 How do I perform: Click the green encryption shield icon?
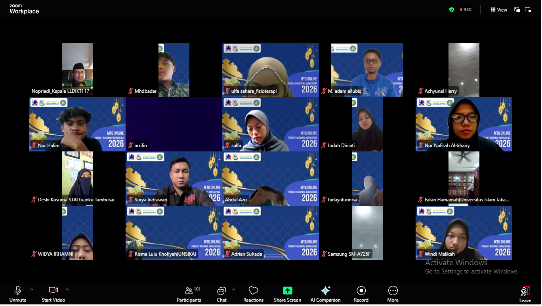click(451, 10)
